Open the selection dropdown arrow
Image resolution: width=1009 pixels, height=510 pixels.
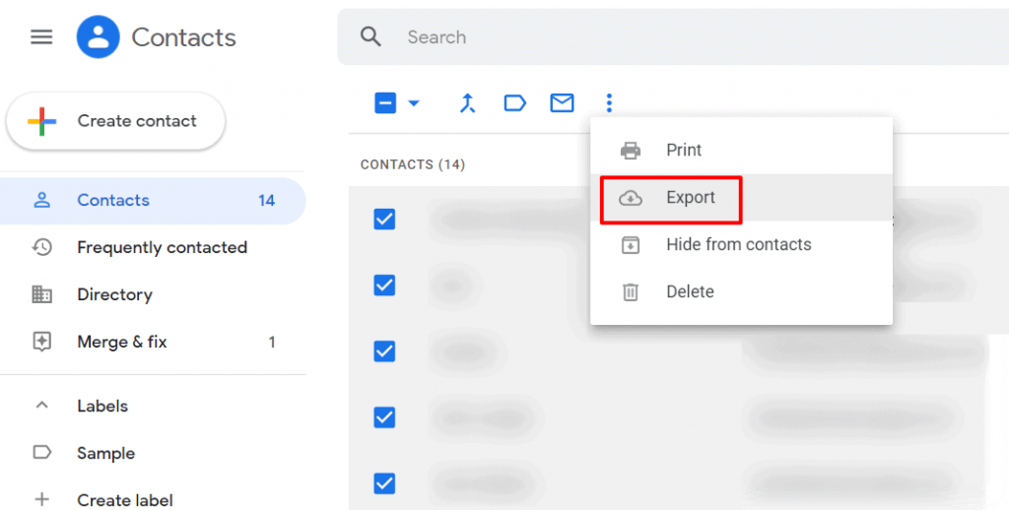coord(414,103)
